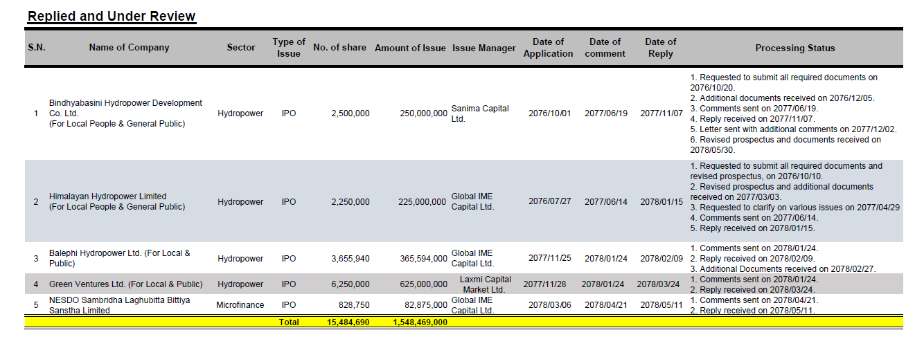The image size is (906, 357).
Task: Select Himalayan Hydropower Limited company name
Action: tap(108, 196)
